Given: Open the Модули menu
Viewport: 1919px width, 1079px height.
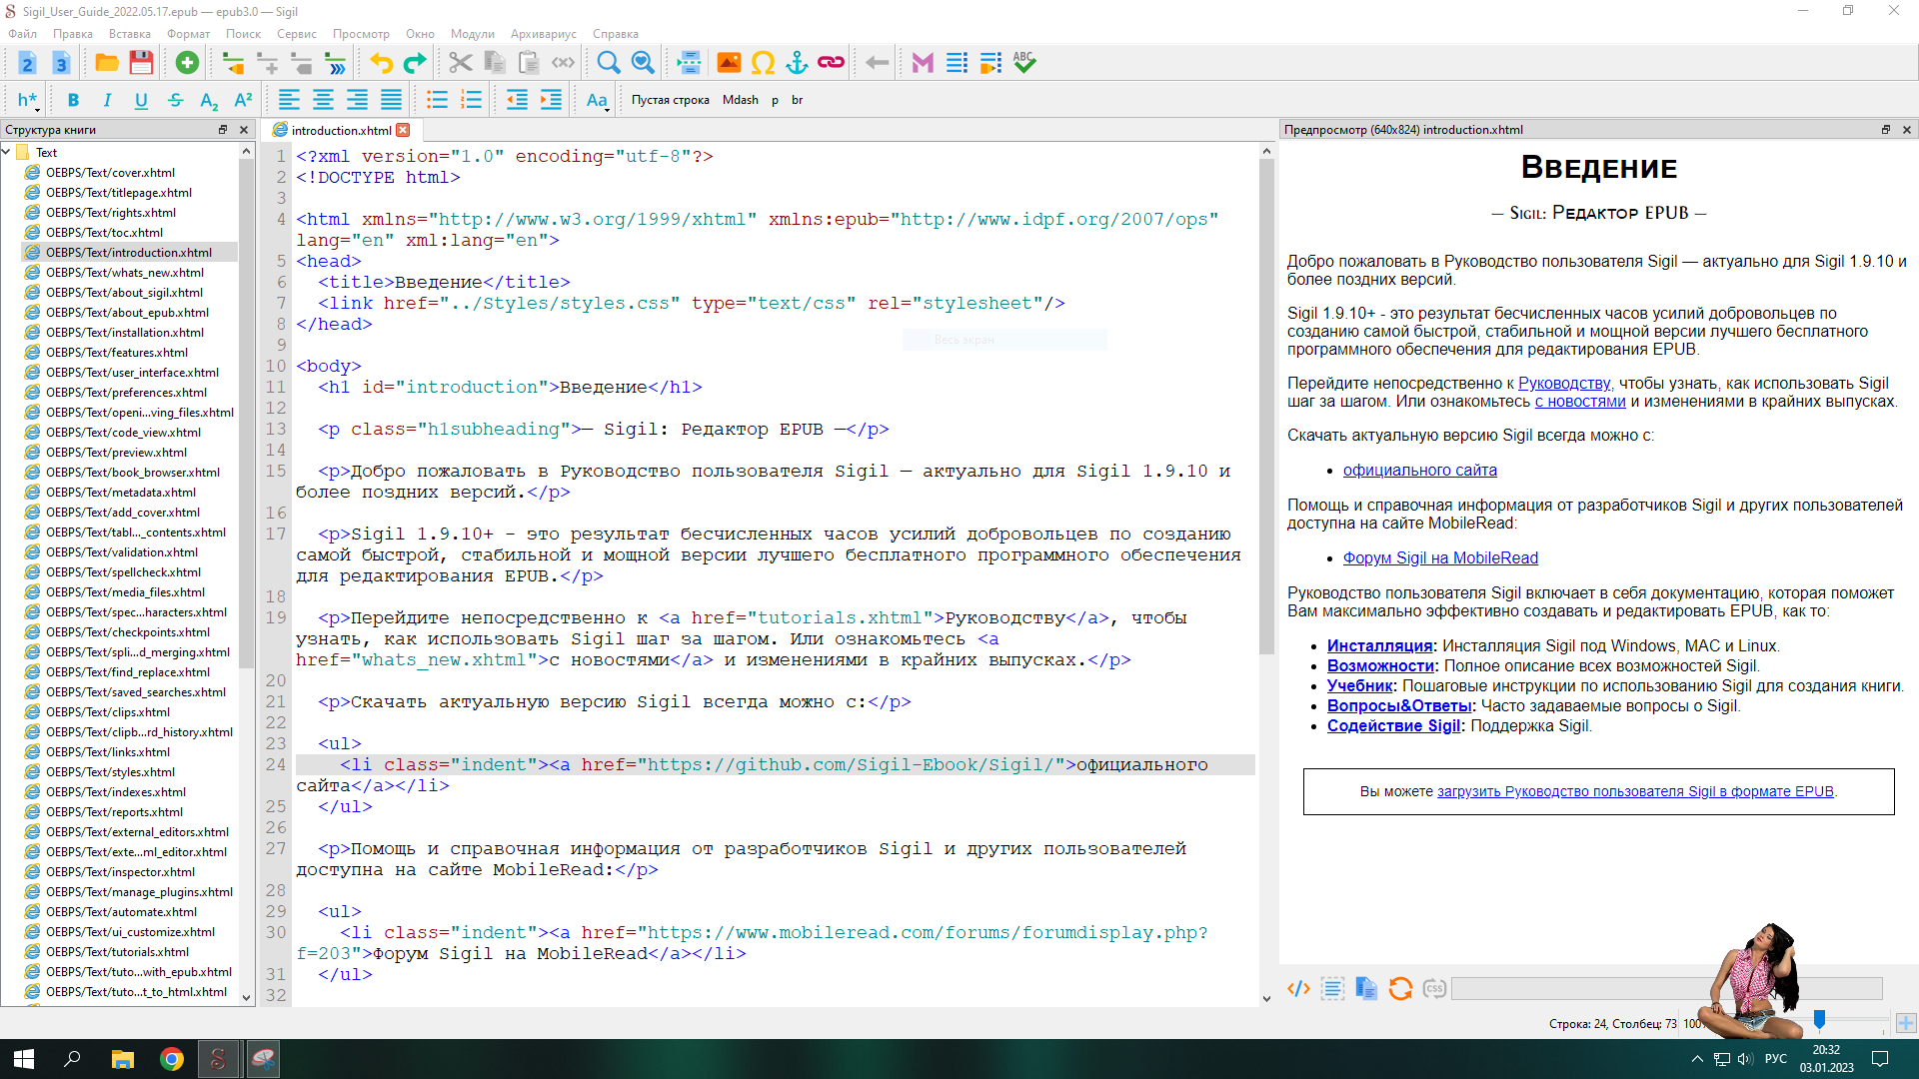Looking at the screenshot, I should [472, 34].
